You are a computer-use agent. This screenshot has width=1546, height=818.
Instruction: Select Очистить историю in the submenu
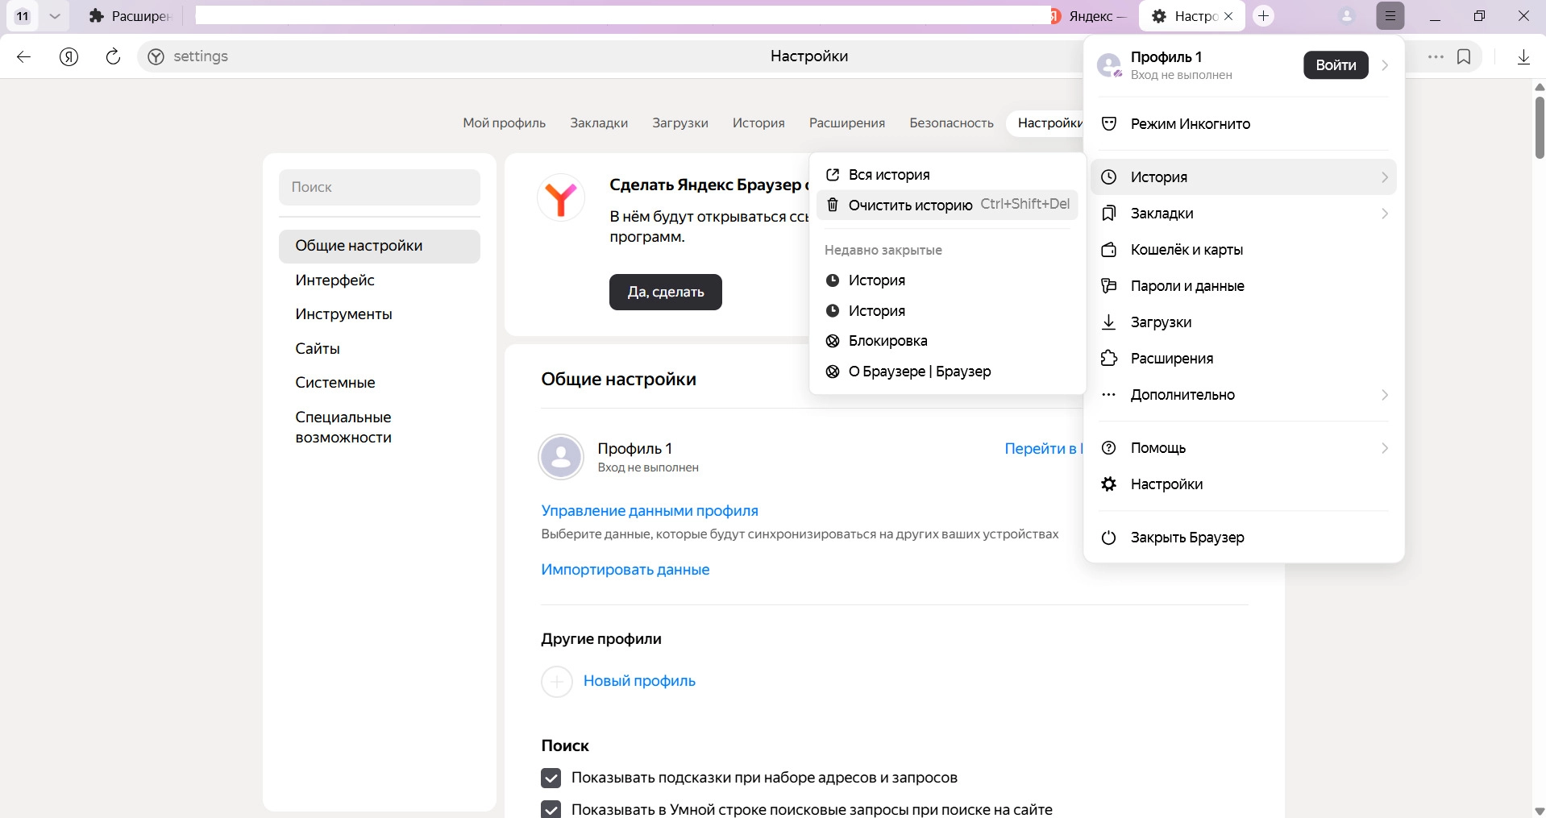(x=947, y=205)
